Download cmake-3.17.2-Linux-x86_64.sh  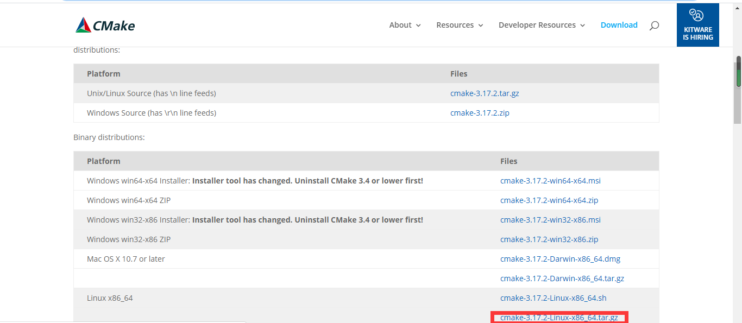click(553, 298)
